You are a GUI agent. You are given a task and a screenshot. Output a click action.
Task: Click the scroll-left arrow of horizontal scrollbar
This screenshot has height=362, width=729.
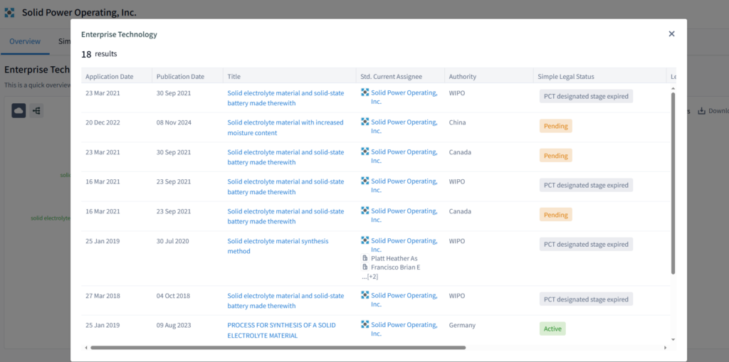86,348
